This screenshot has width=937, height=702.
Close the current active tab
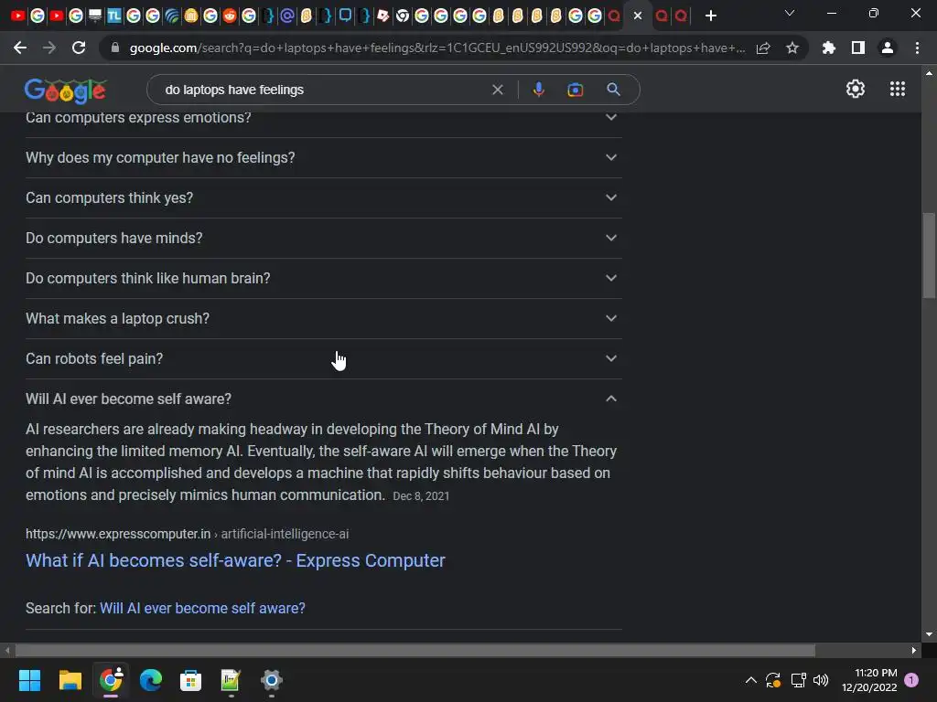tap(638, 16)
